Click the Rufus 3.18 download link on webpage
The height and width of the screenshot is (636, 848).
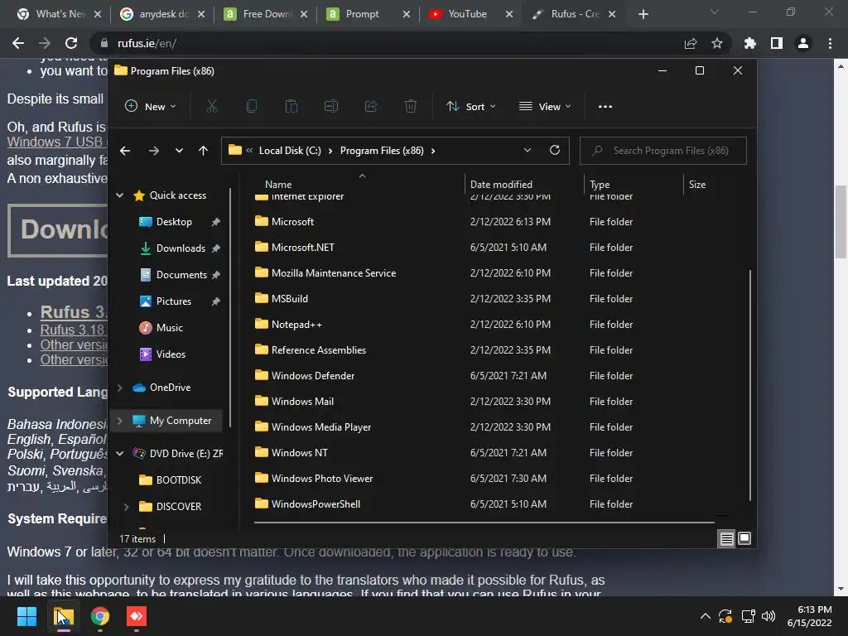pyautogui.click(x=73, y=330)
